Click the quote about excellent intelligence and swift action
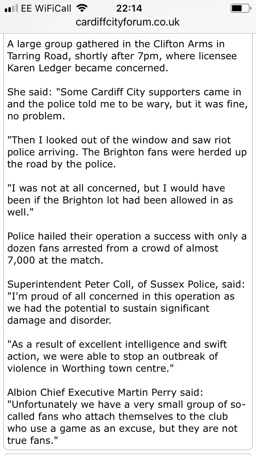Viewport: 256px width, 455px height. 117,356
